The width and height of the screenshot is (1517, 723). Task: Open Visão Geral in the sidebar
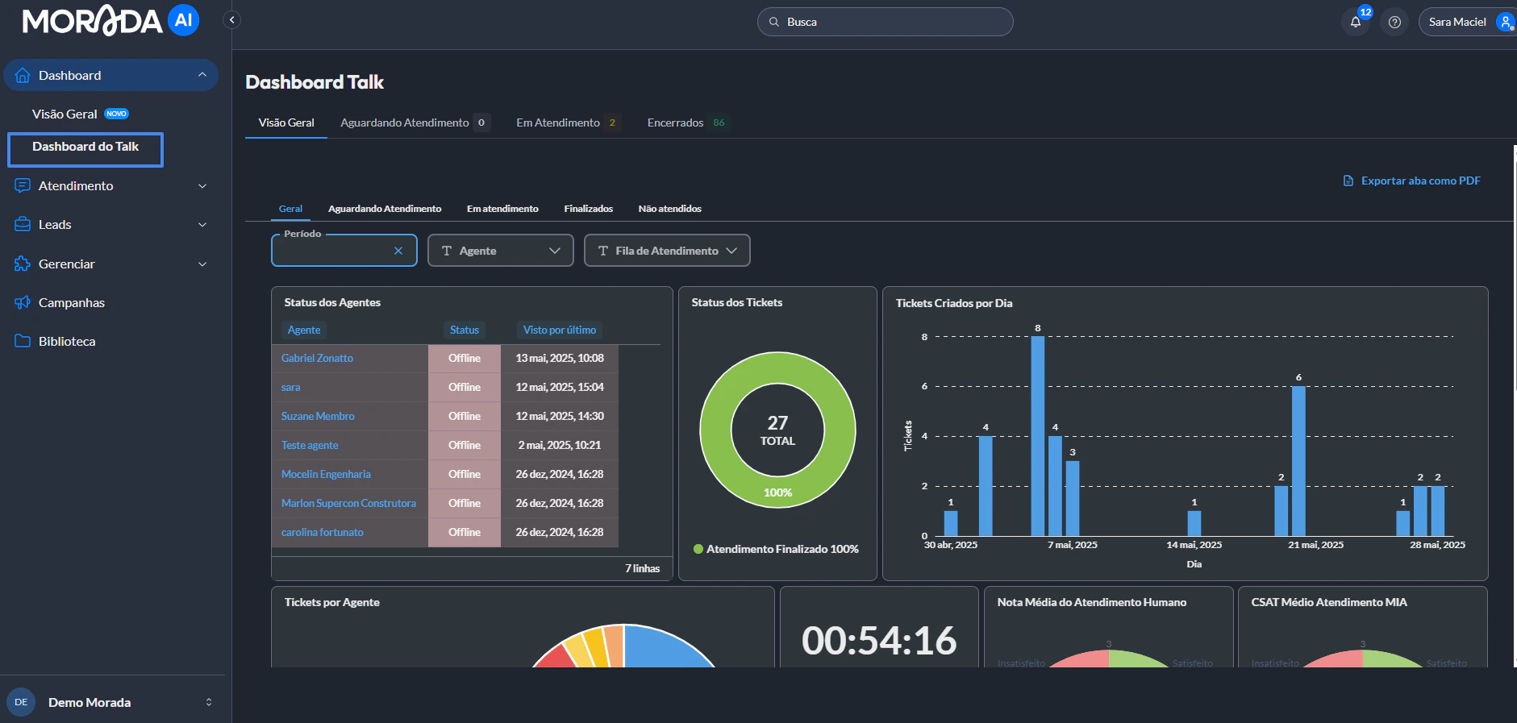pos(65,114)
